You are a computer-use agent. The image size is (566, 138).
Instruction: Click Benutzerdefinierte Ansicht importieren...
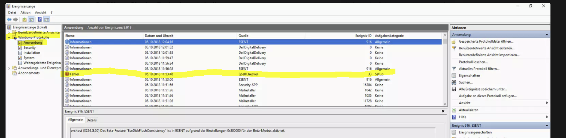click(x=489, y=55)
